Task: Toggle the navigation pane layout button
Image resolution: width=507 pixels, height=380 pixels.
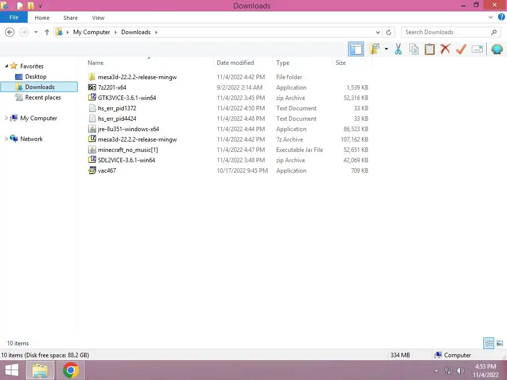Action: (355, 49)
